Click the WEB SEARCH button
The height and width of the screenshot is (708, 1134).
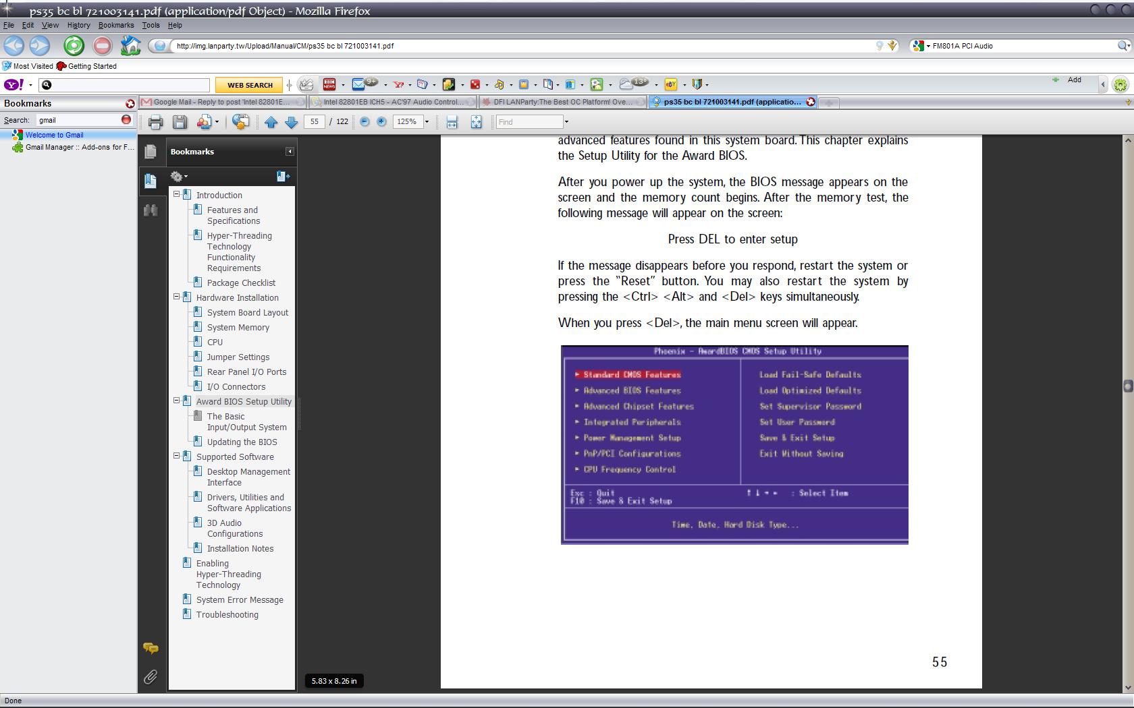tap(250, 85)
